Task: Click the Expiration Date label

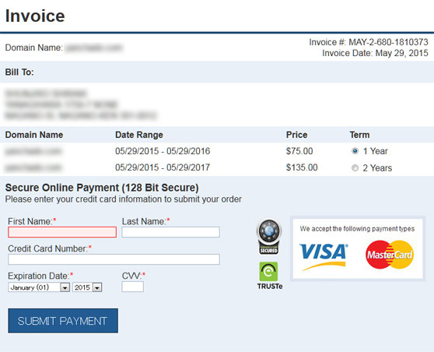Action: click(40, 276)
